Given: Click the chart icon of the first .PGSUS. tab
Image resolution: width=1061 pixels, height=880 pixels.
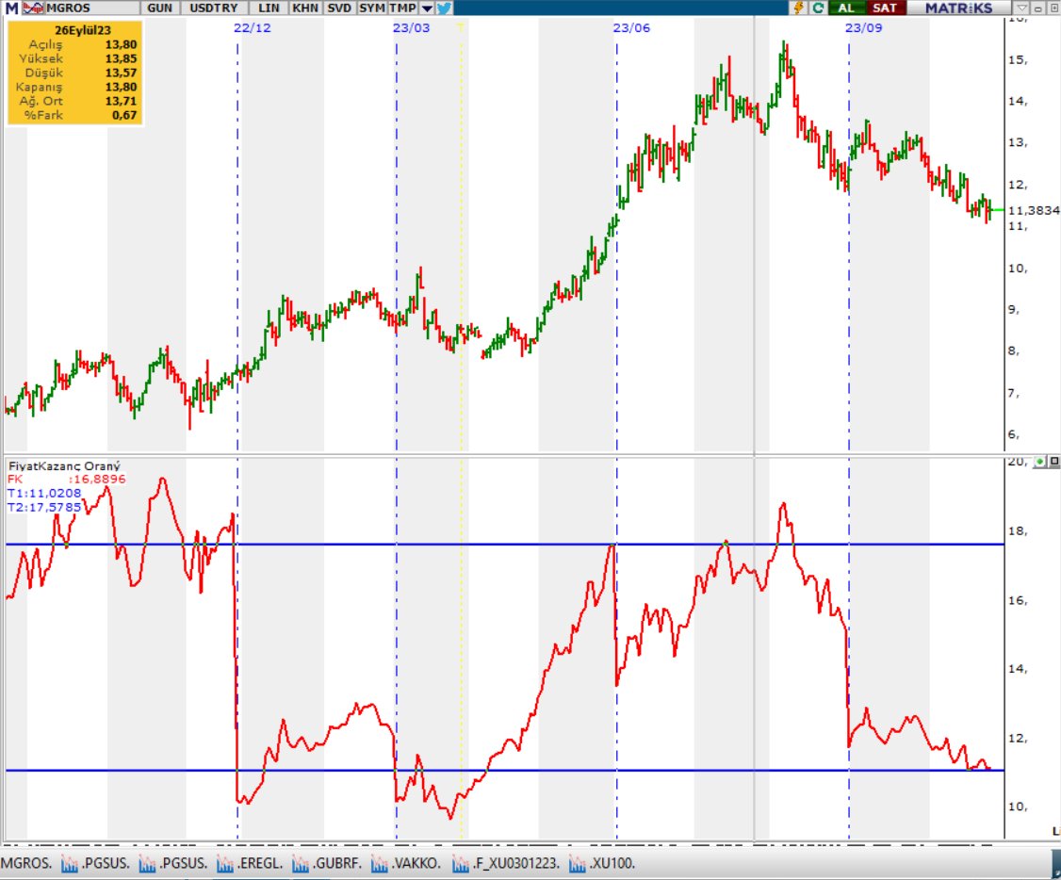Looking at the screenshot, I should [x=69, y=864].
